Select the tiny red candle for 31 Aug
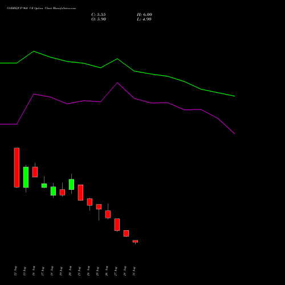Screen dimensions: 285x285 [135, 241]
